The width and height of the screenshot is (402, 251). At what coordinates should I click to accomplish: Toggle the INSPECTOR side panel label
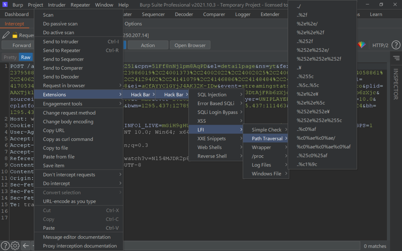396,85
